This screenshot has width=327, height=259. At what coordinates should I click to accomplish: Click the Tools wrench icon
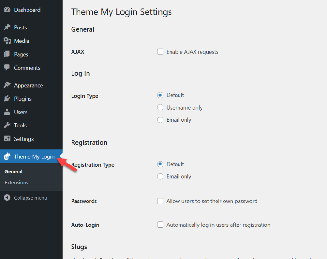point(7,125)
